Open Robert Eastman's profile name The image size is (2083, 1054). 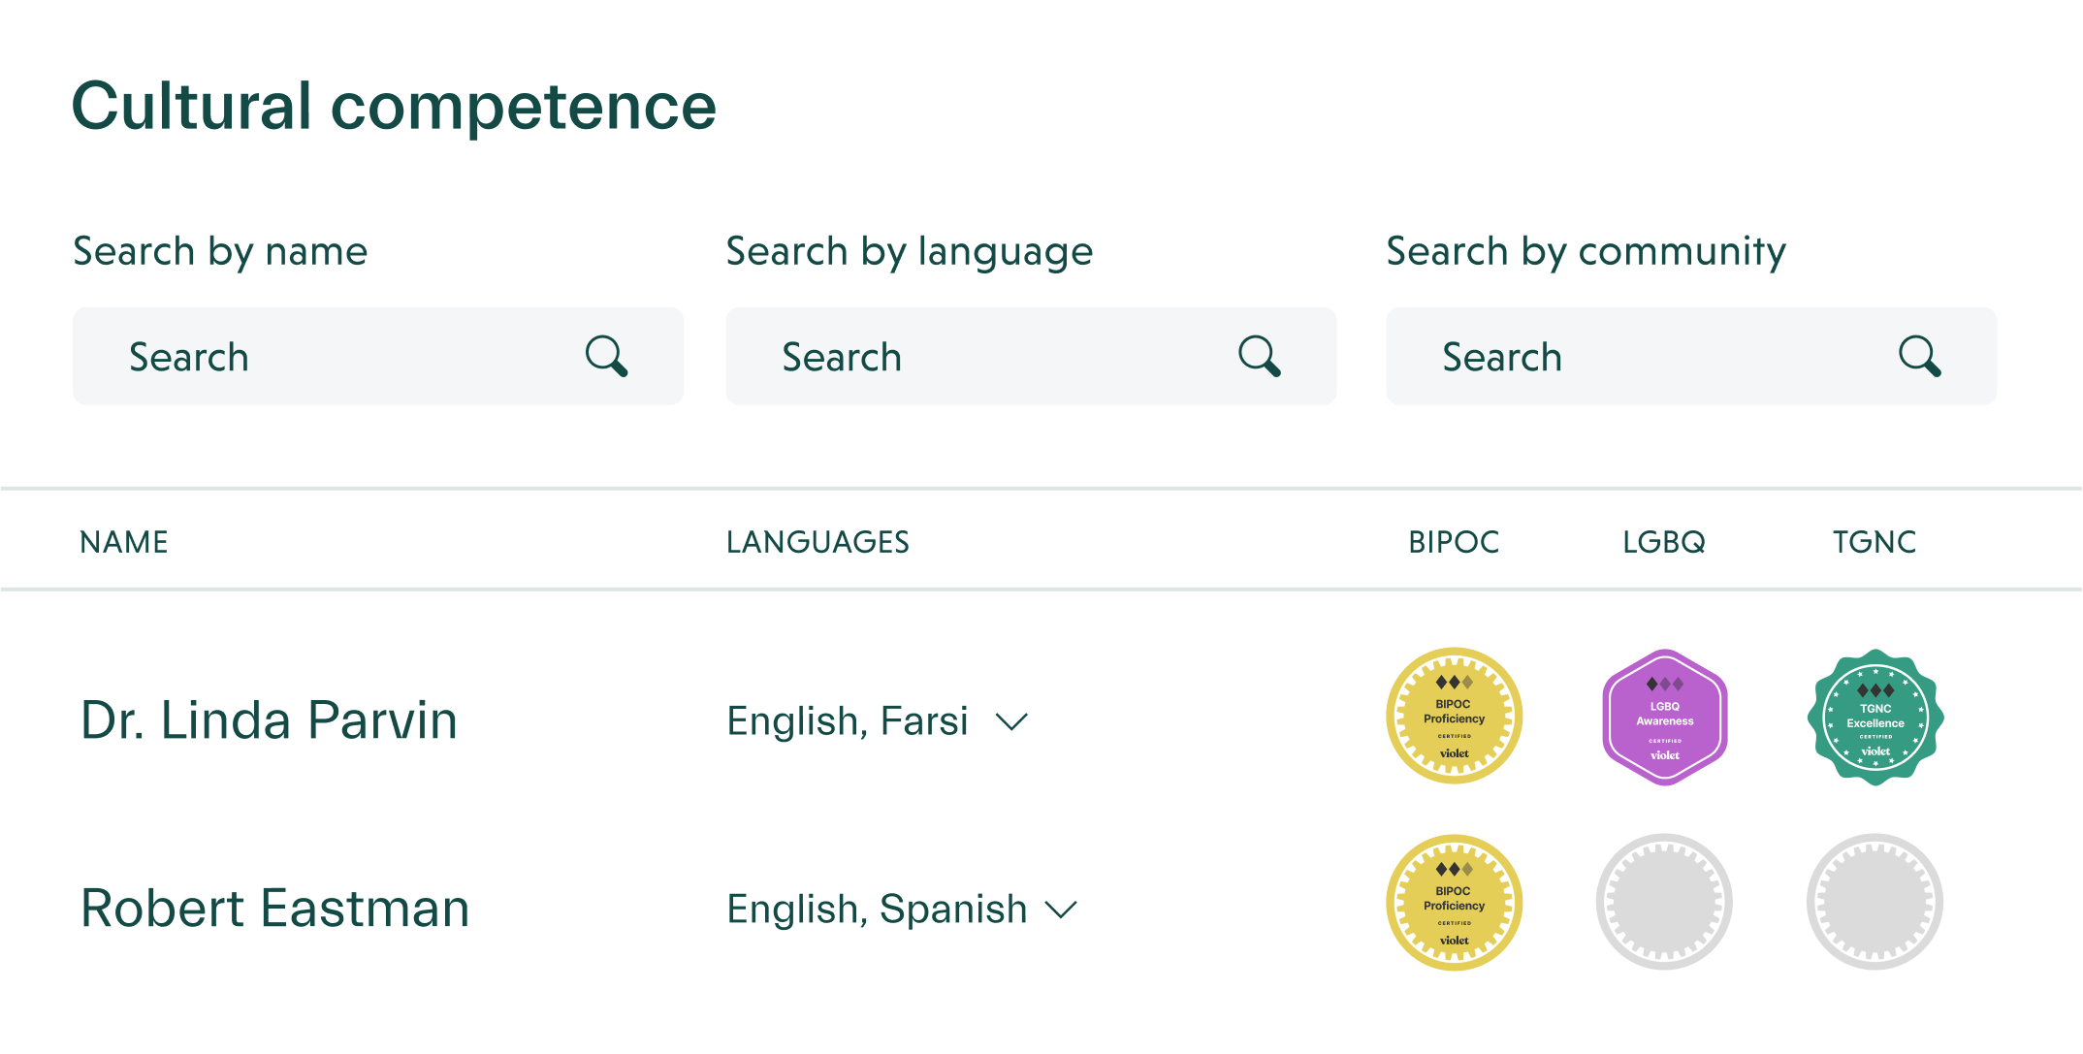pos(275,909)
